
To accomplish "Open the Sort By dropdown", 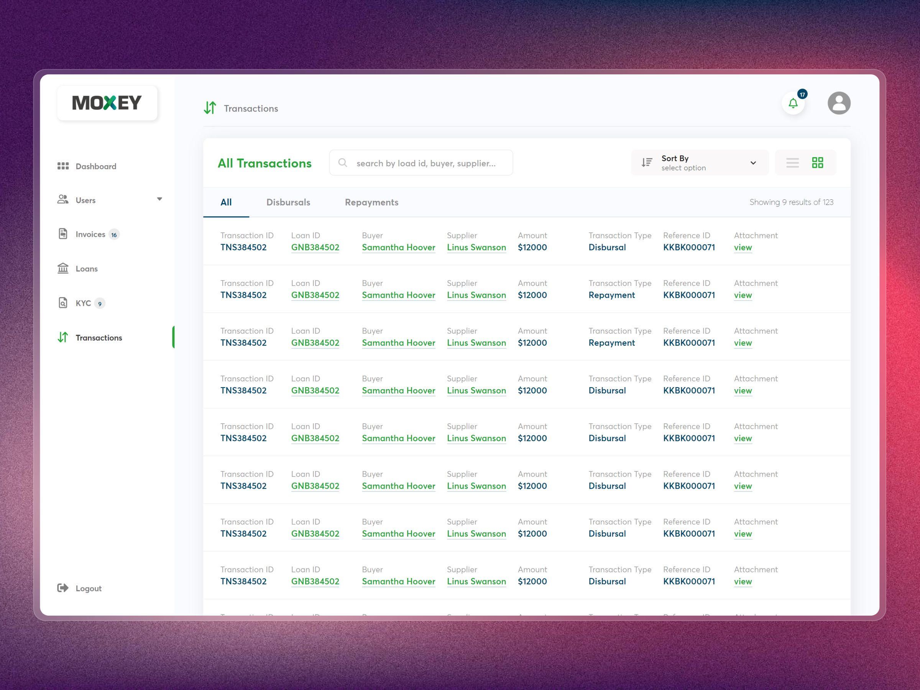I will (x=700, y=163).
